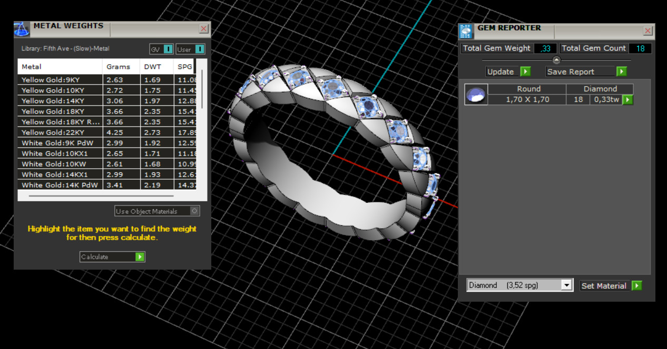Select the Yellow Gold:10KY row
Image resolution: width=667 pixels, height=349 pixels.
(108, 90)
